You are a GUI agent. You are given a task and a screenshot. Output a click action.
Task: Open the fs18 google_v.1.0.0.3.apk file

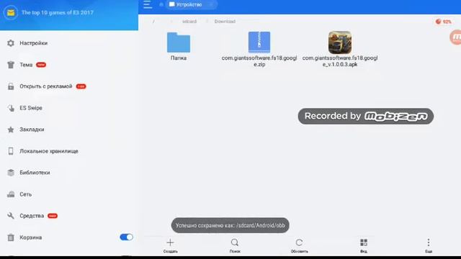click(x=340, y=42)
